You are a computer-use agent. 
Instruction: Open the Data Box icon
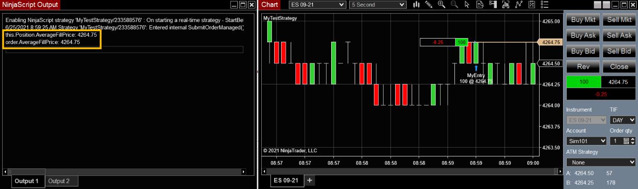tap(480, 5)
